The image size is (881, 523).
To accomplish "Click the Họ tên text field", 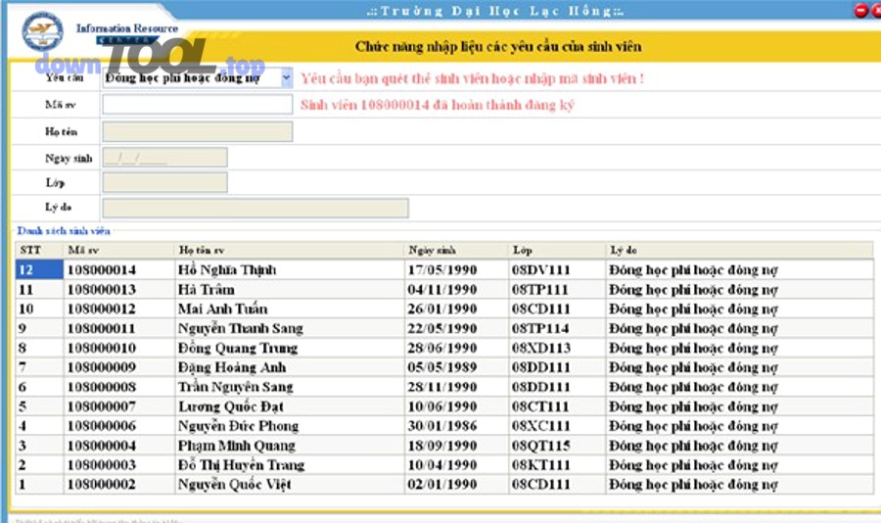I will click(197, 131).
